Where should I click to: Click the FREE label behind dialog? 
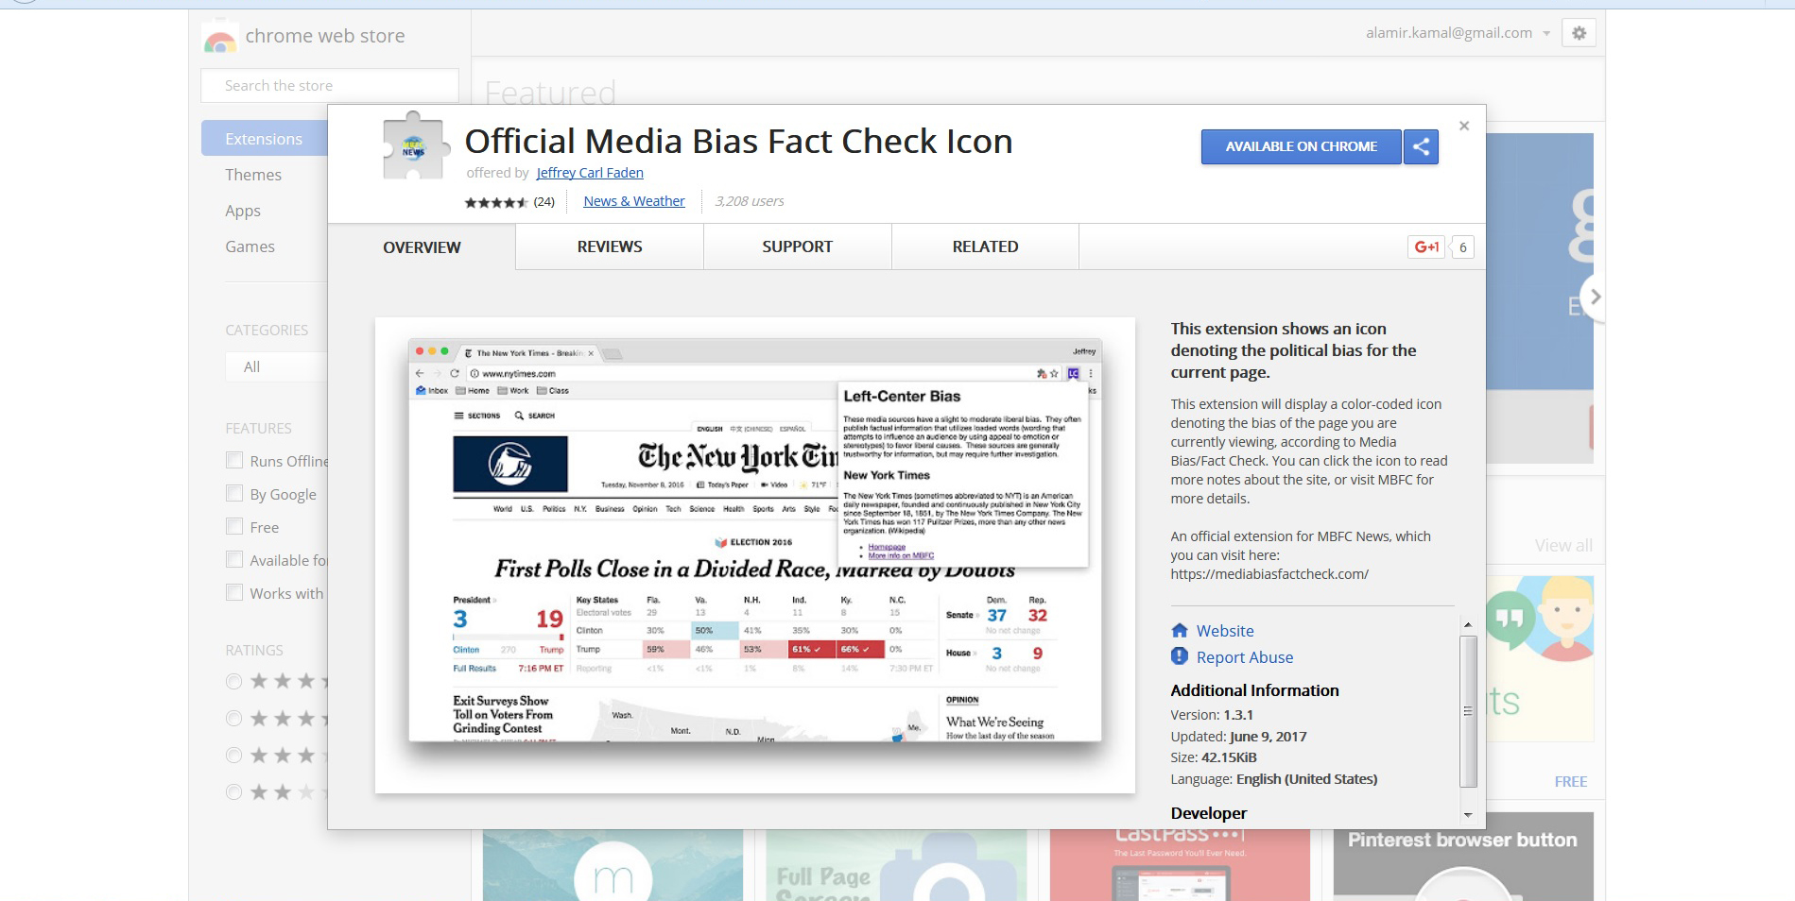pyautogui.click(x=1571, y=781)
